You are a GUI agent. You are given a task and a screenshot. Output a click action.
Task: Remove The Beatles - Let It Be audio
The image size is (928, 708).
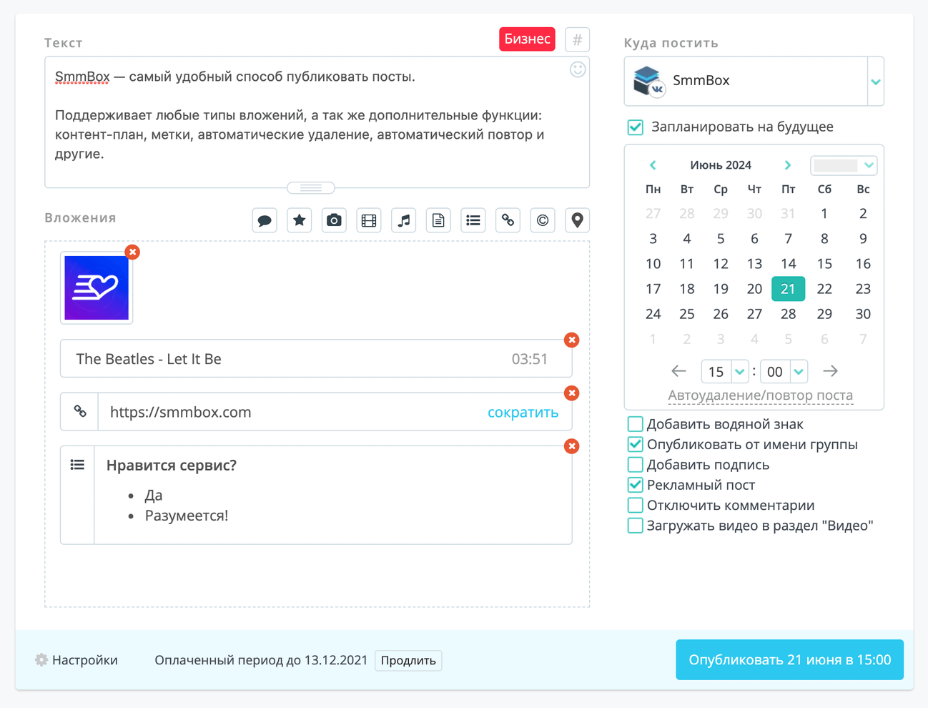tap(571, 340)
